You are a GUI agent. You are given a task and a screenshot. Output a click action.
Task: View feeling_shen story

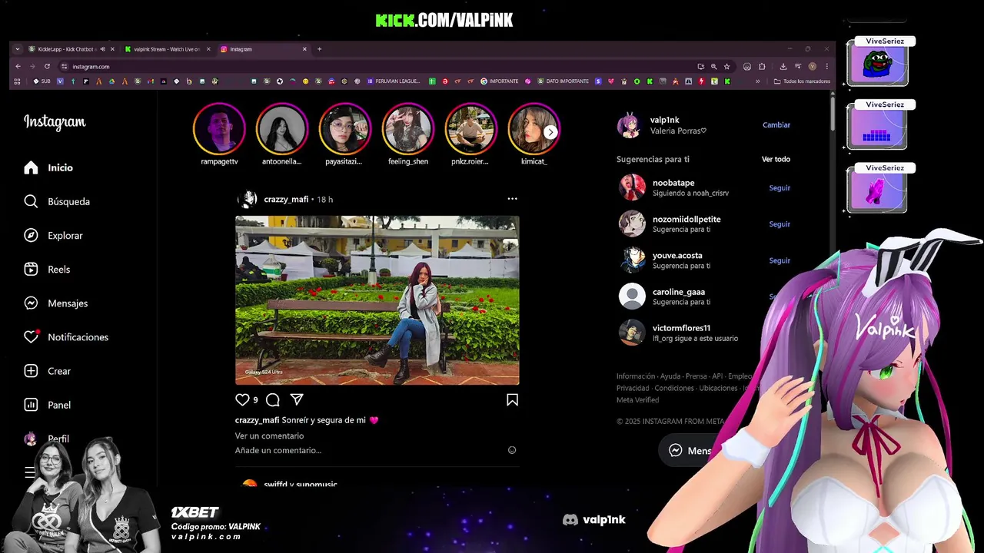(408, 129)
